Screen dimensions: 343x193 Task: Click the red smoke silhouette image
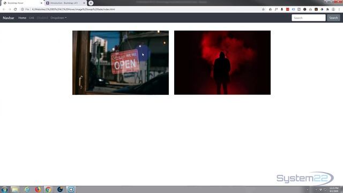222,63
